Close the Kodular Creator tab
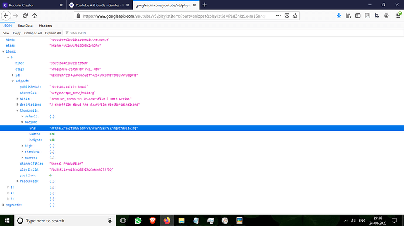 tap(61, 5)
